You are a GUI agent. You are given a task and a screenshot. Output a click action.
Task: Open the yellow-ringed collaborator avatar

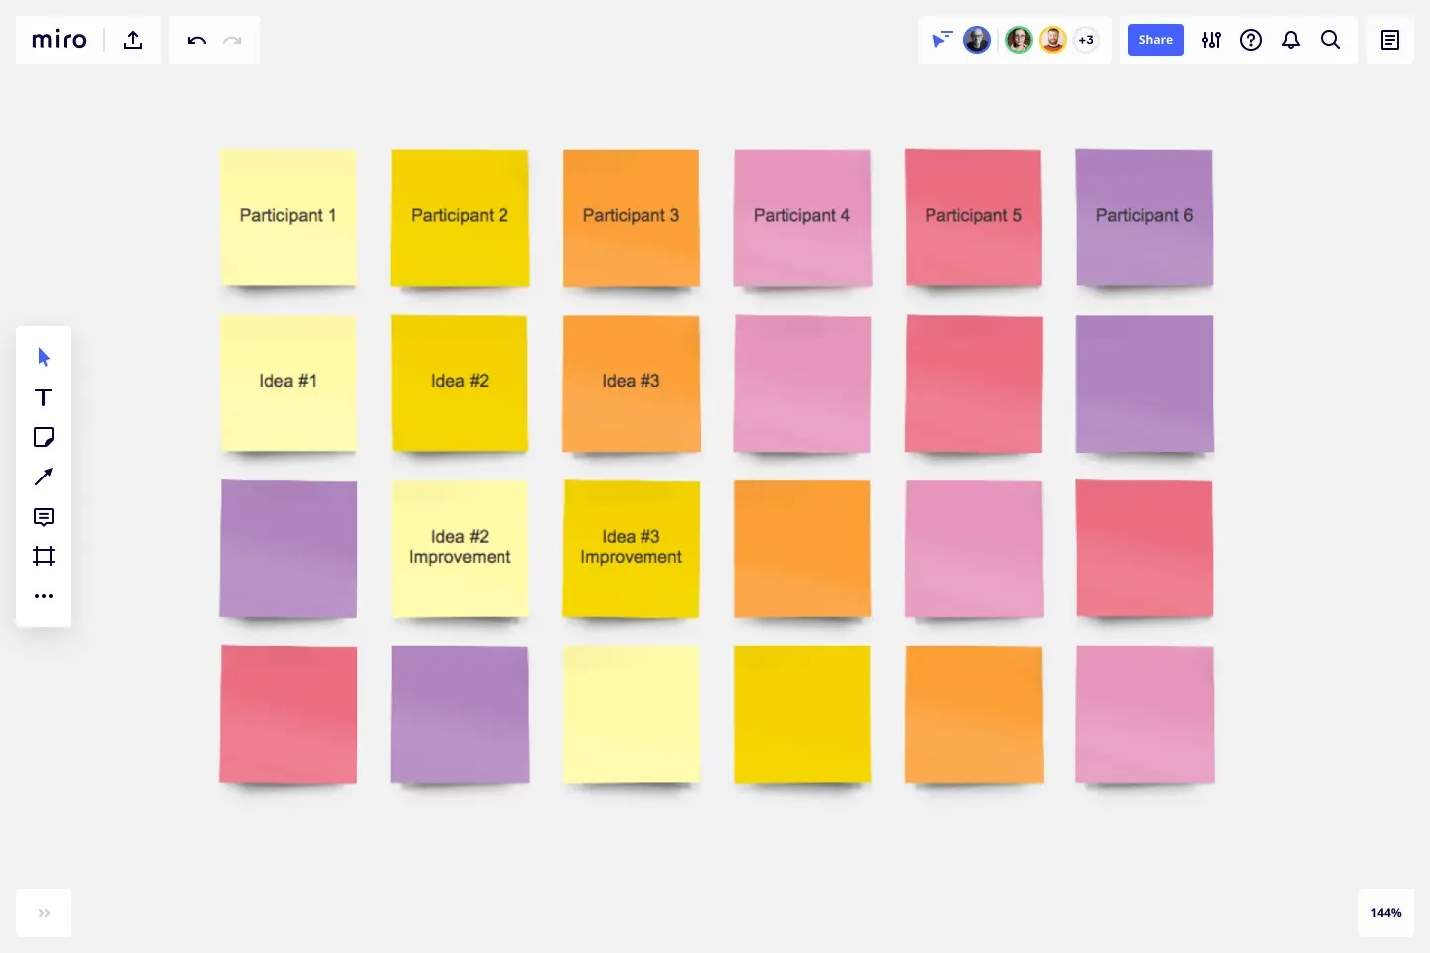1053,40
